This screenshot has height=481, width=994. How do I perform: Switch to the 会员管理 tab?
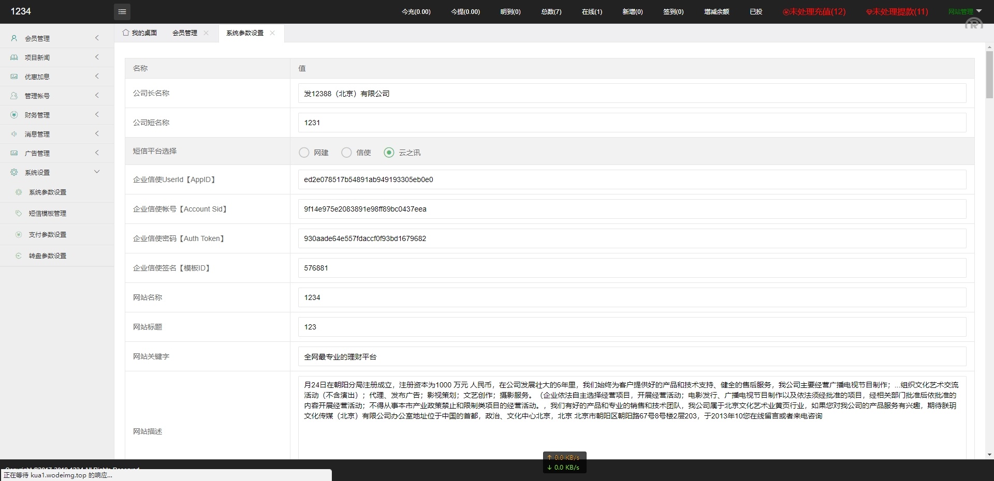185,33
